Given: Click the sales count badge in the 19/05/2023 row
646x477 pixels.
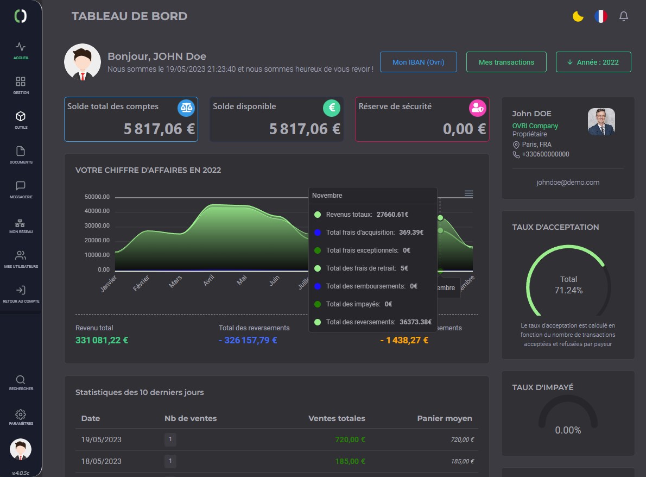Looking at the screenshot, I should point(170,440).
